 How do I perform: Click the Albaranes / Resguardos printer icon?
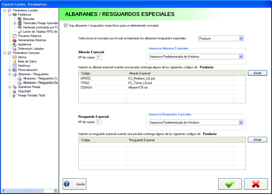(15, 74)
